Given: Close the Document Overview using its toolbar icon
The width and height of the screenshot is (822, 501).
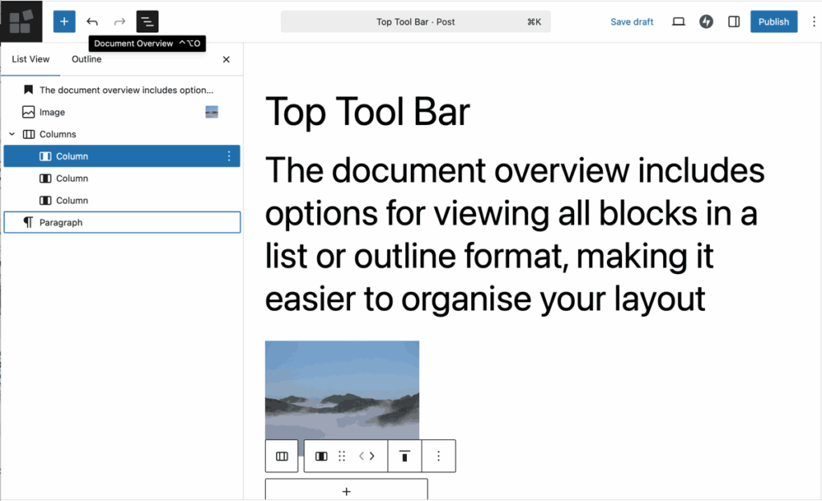Looking at the screenshot, I should 147,21.
